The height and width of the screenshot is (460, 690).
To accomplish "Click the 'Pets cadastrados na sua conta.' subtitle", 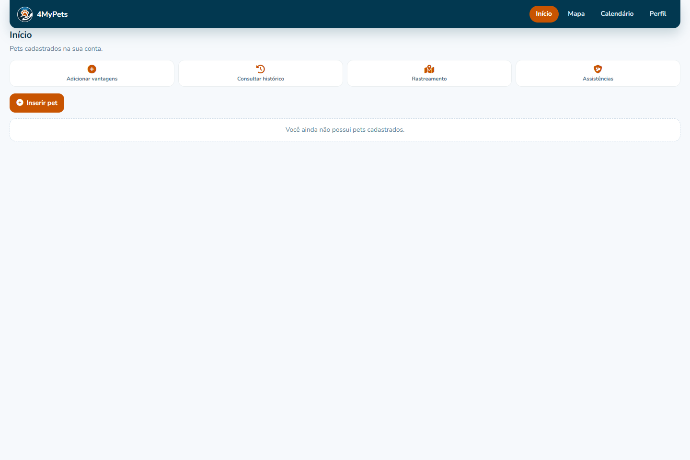I will coord(56,49).
